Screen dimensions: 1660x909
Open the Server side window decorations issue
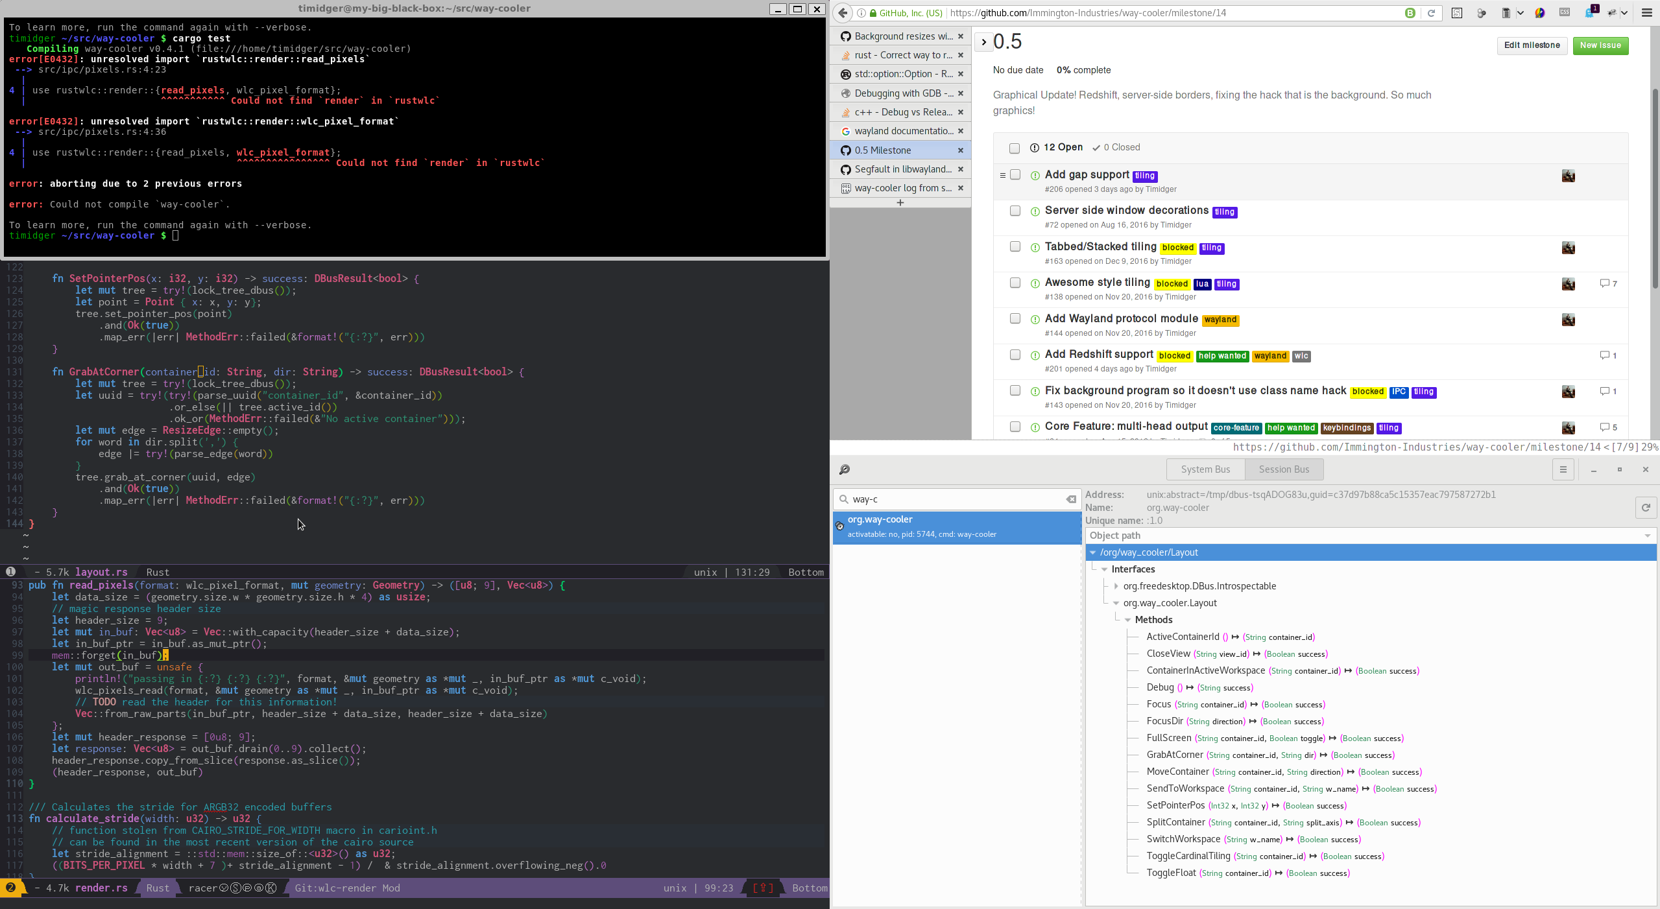click(x=1126, y=210)
